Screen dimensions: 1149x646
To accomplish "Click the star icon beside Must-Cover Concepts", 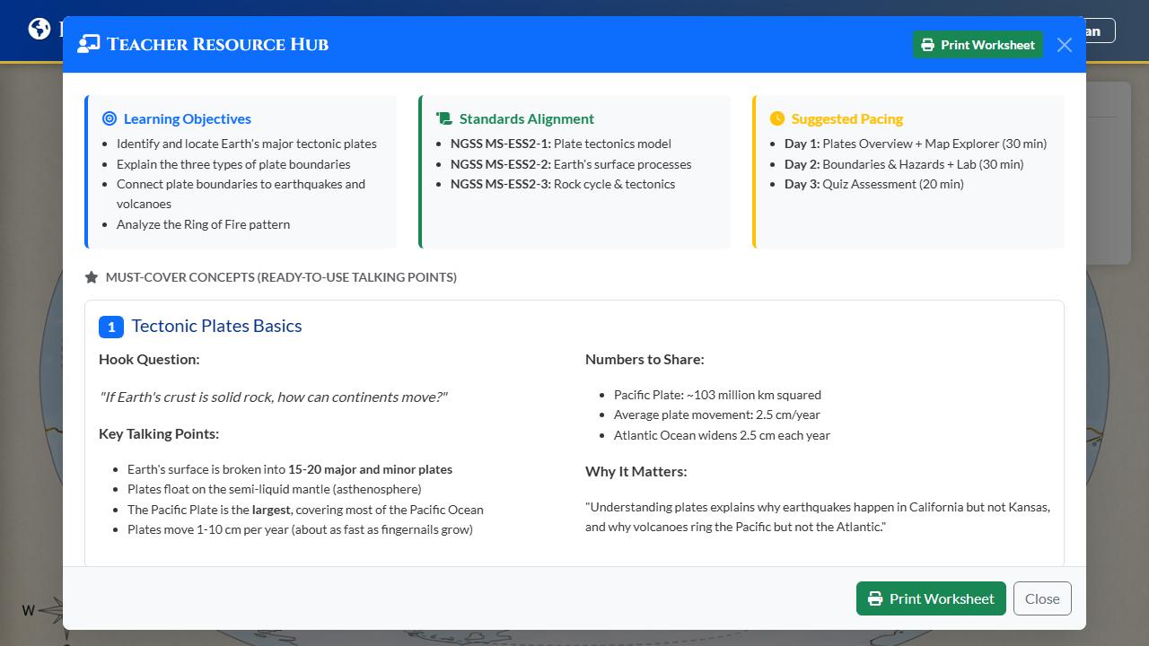I will point(92,277).
